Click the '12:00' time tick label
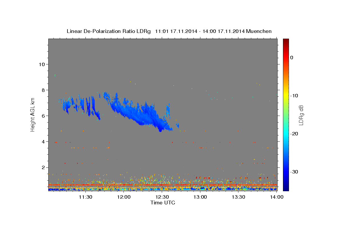Viewport: 343px width, 229px height. coord(124,197)
